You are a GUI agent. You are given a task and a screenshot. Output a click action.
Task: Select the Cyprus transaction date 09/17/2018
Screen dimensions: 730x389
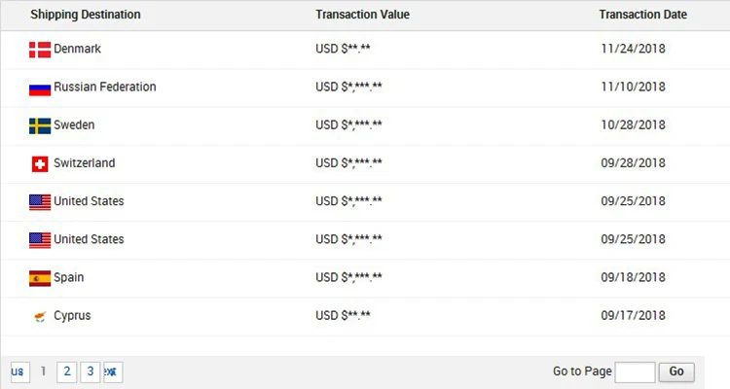[x=633, y=316]
